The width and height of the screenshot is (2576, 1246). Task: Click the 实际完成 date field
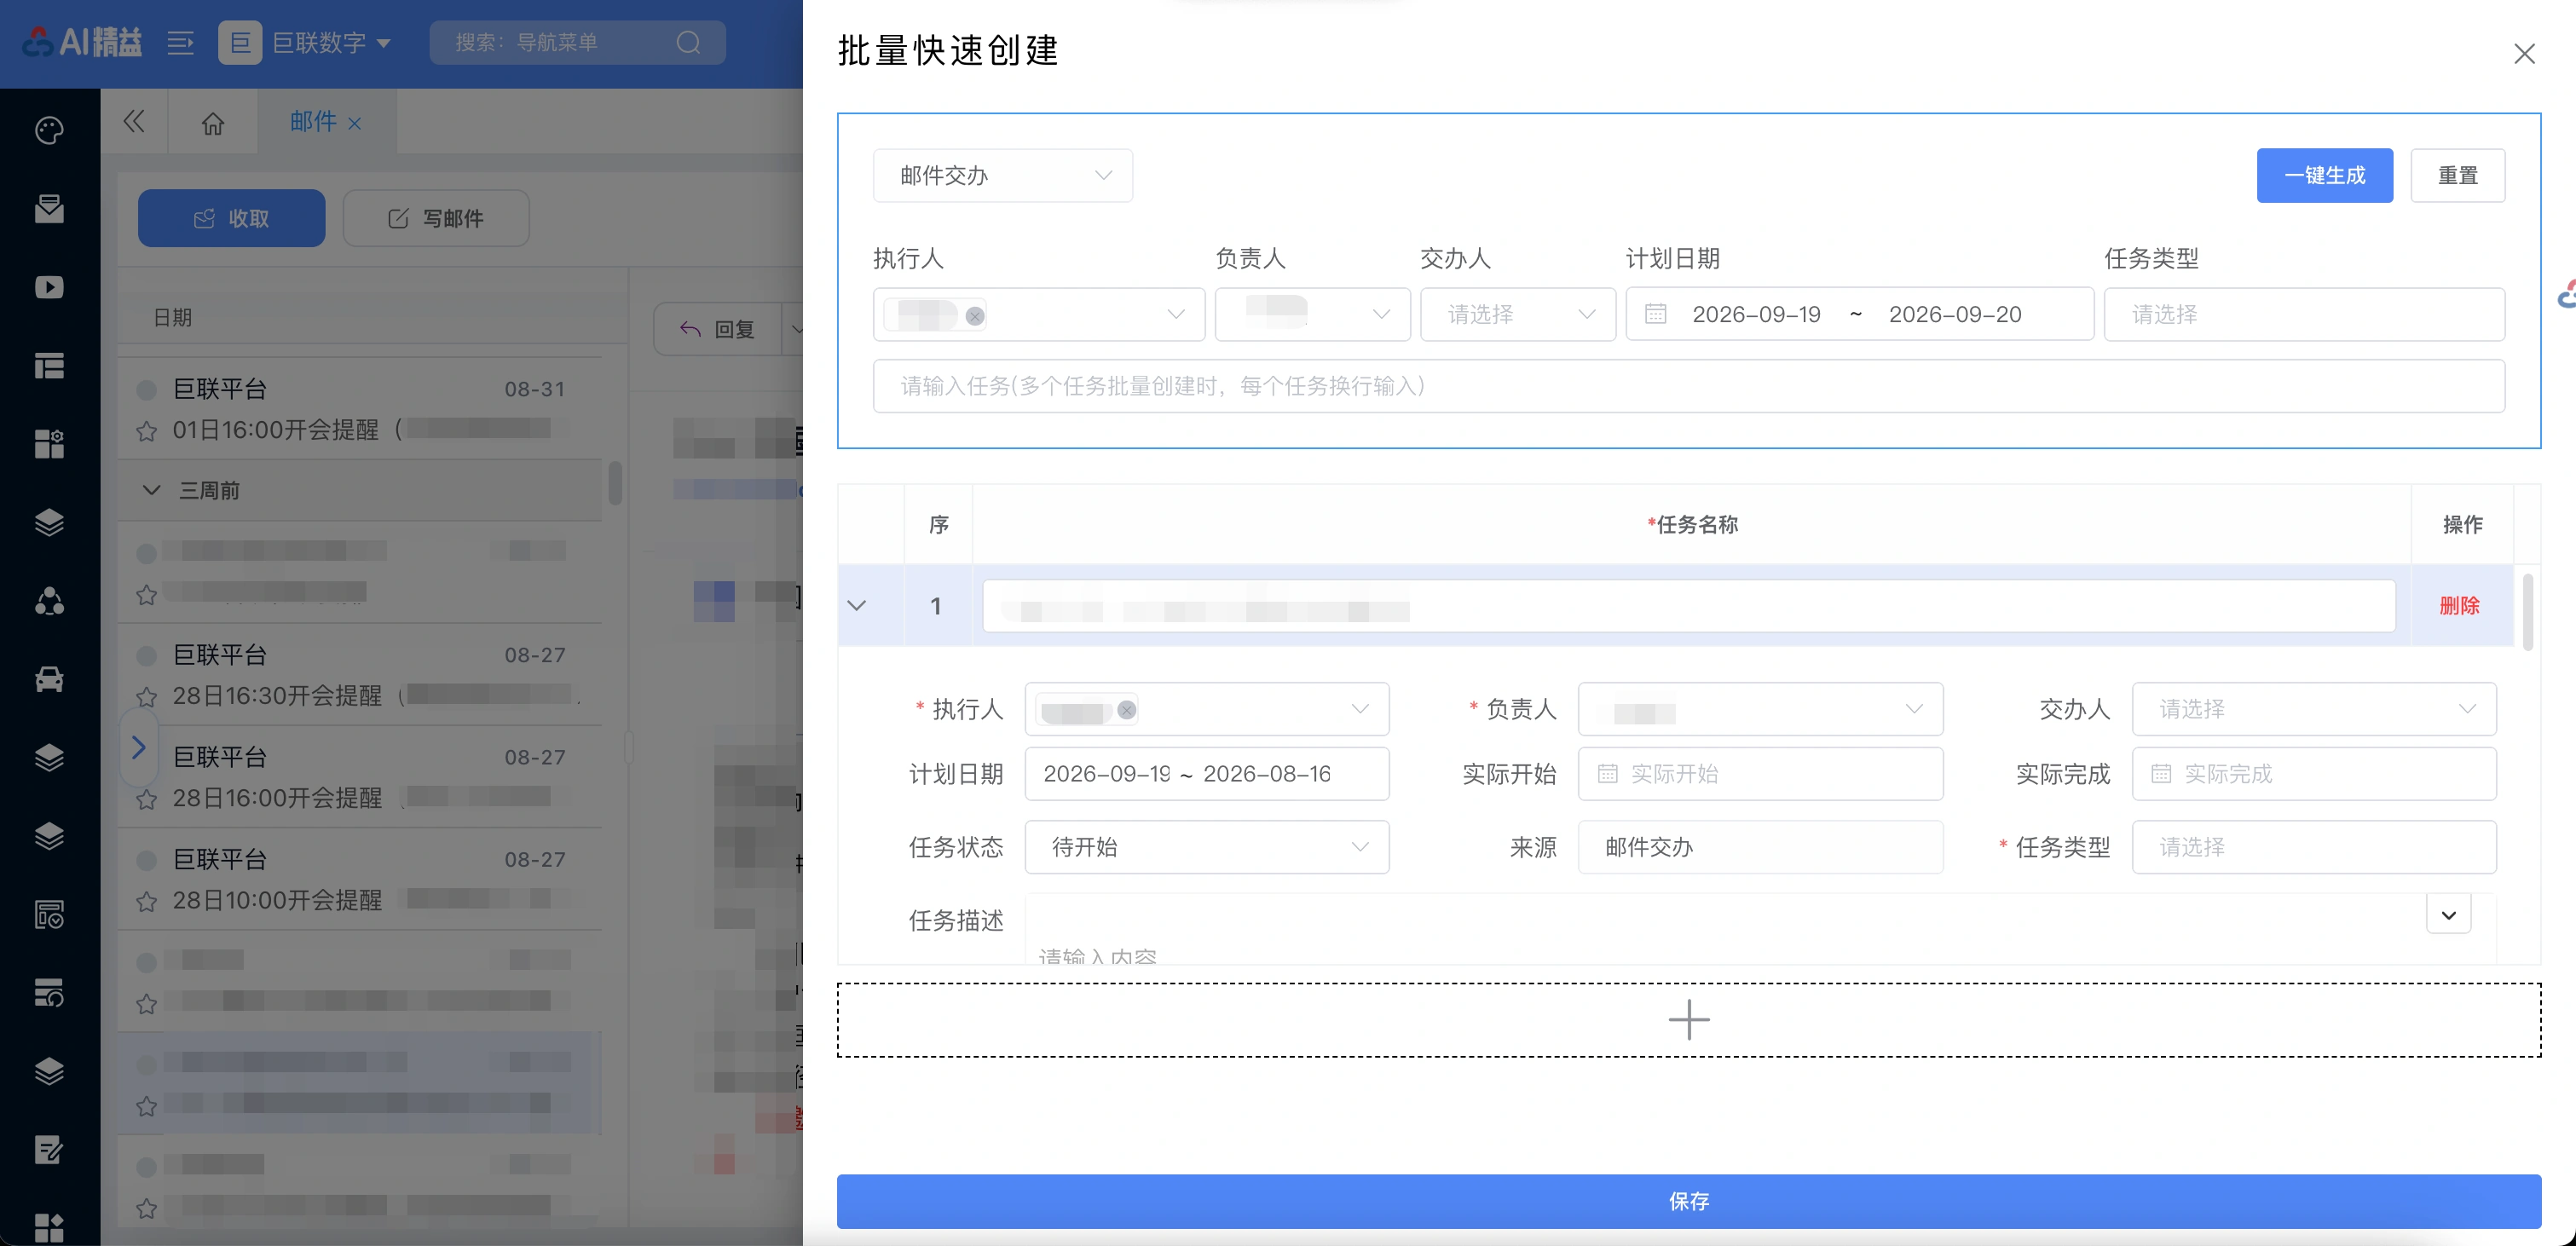pyautogui.click(x=2313, y=773)
